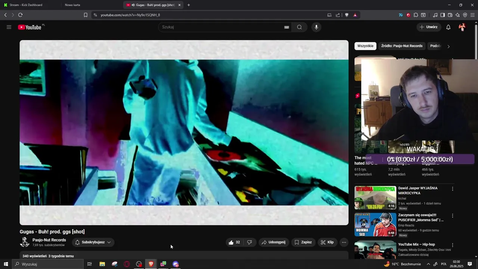Open the Windows notification center icon
The height and width of the screenshot is (269, 478).
tap(470, 264)
